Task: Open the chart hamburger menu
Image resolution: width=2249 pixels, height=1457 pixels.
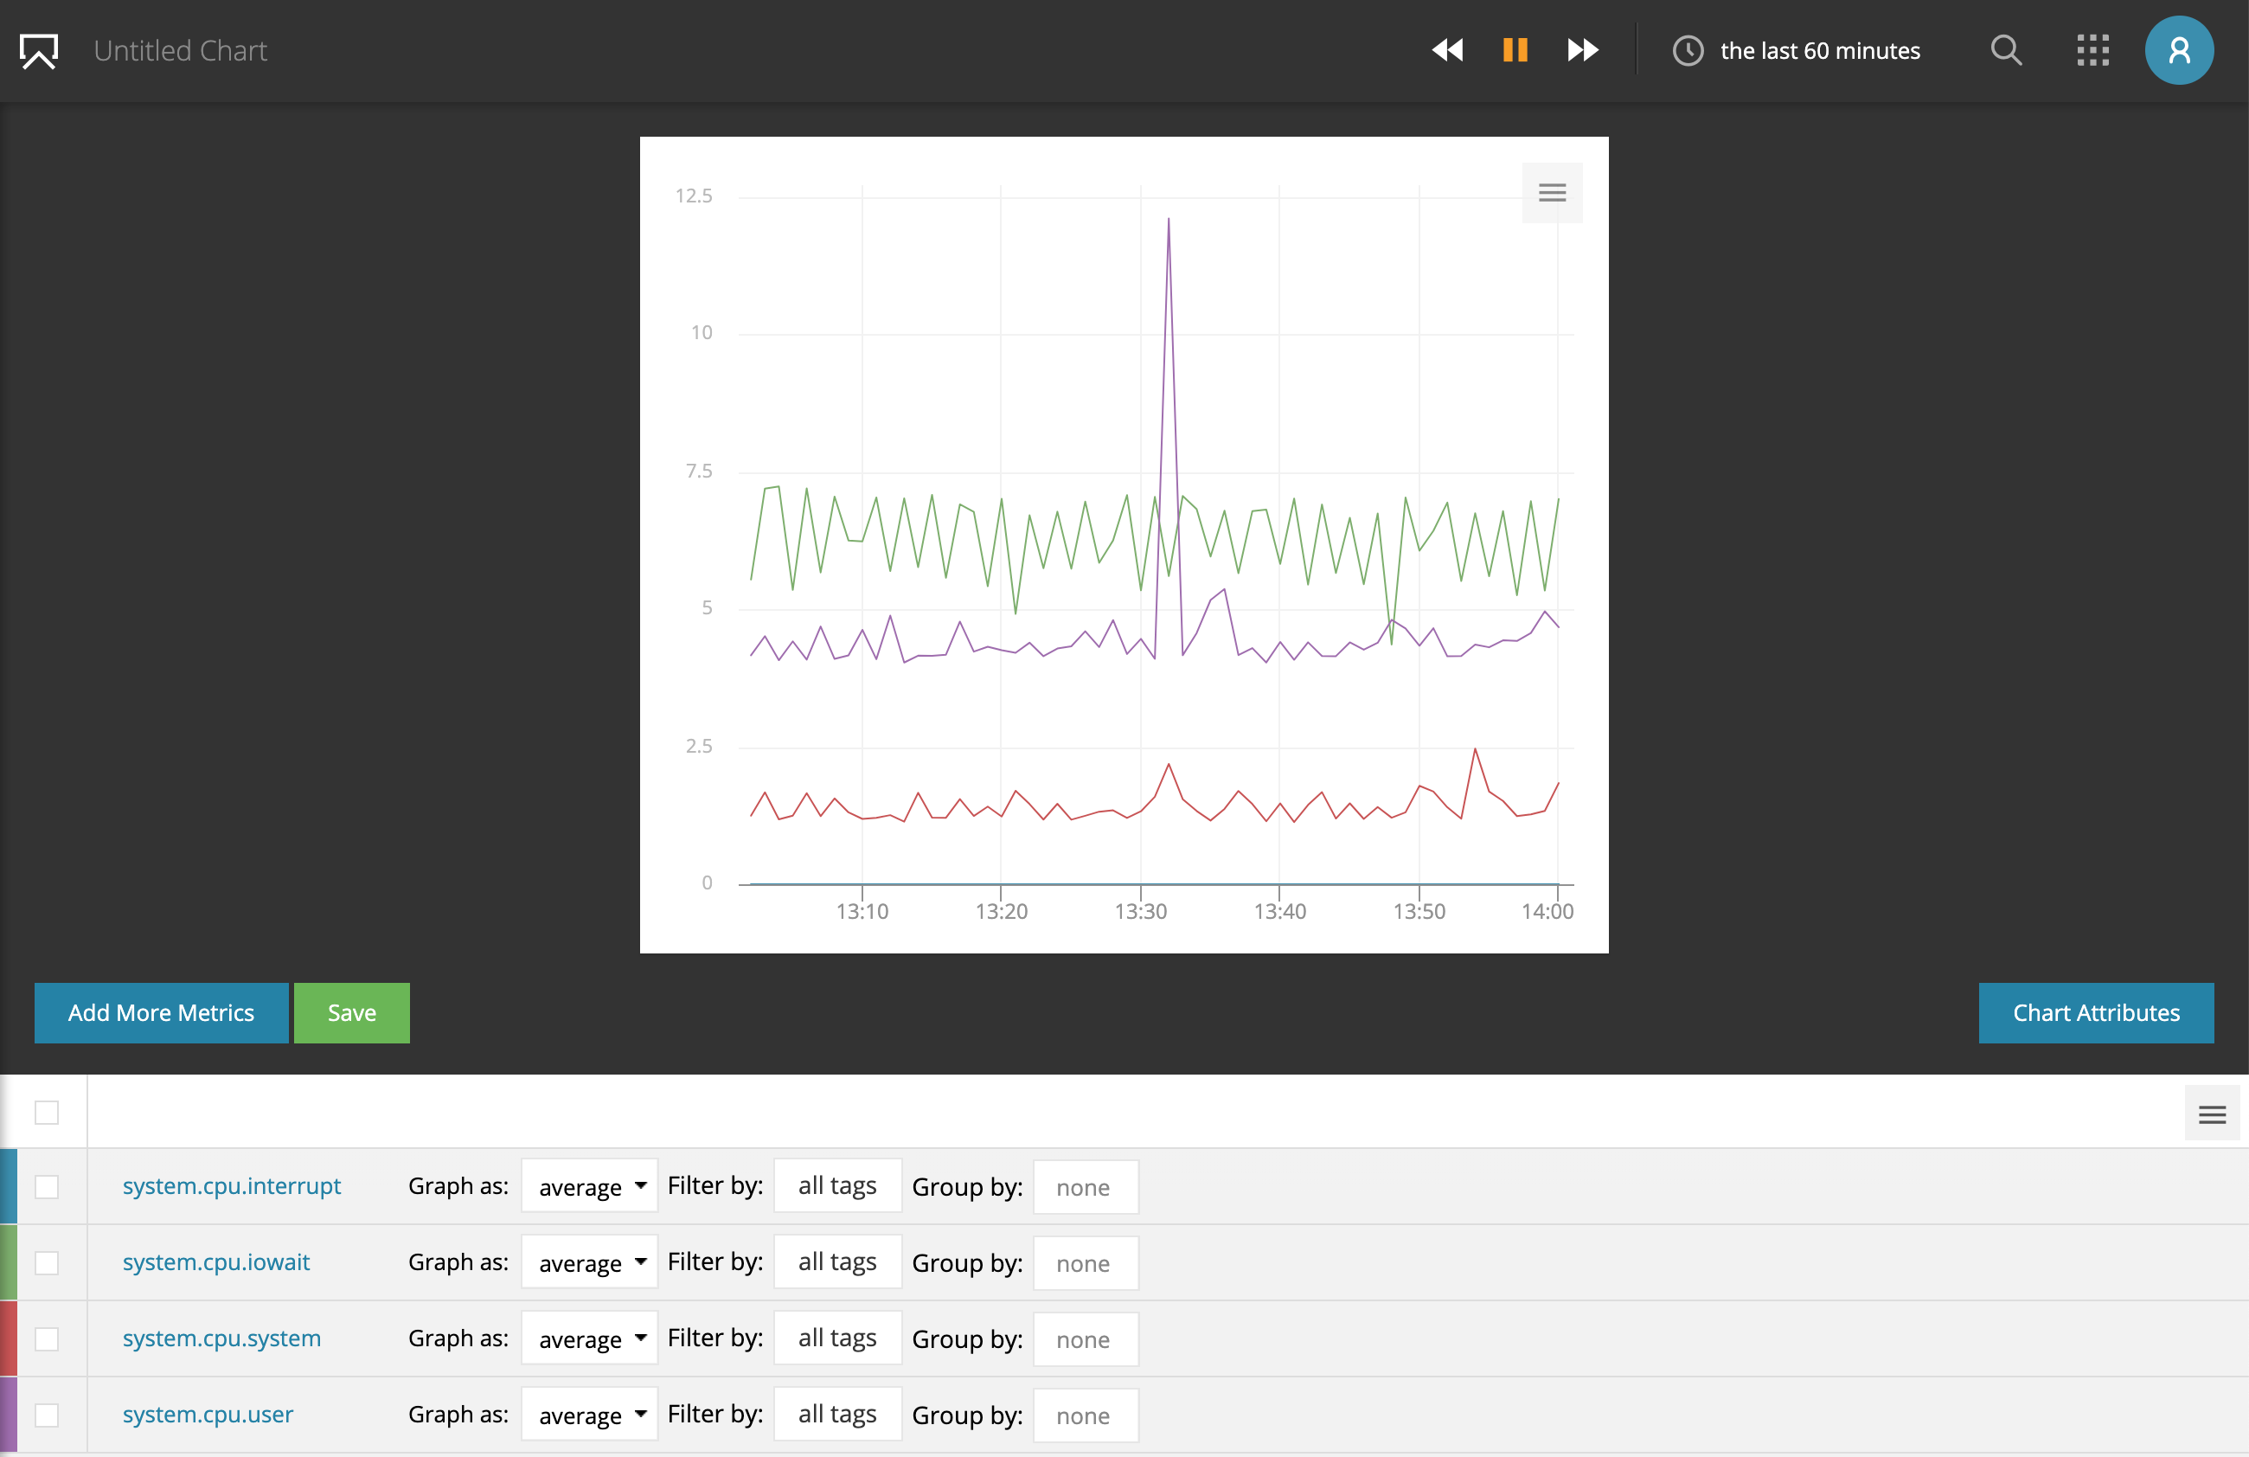Action: pos(1552,193)
